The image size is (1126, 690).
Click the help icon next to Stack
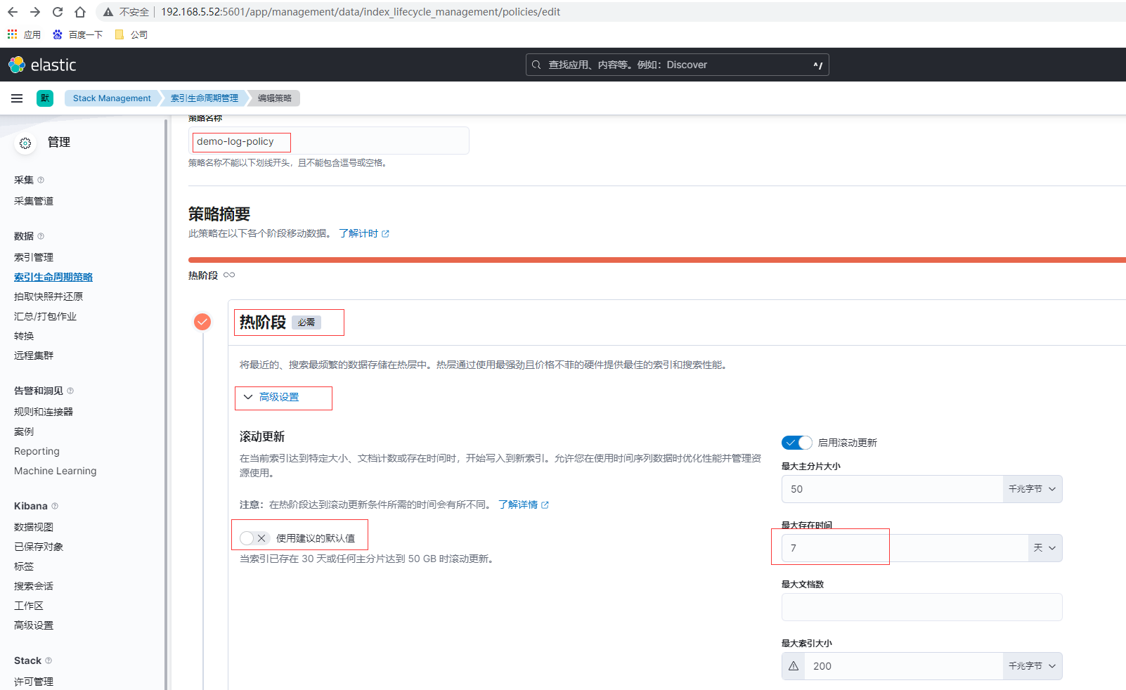[48, 660]
